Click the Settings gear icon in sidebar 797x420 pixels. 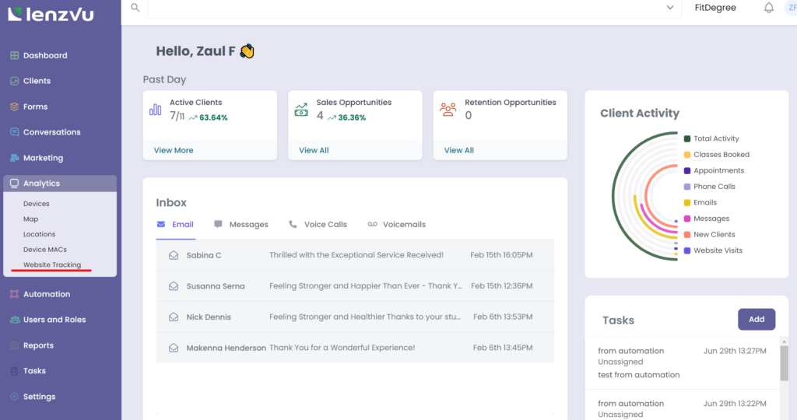pyautogui.click(x=14, y=397)
